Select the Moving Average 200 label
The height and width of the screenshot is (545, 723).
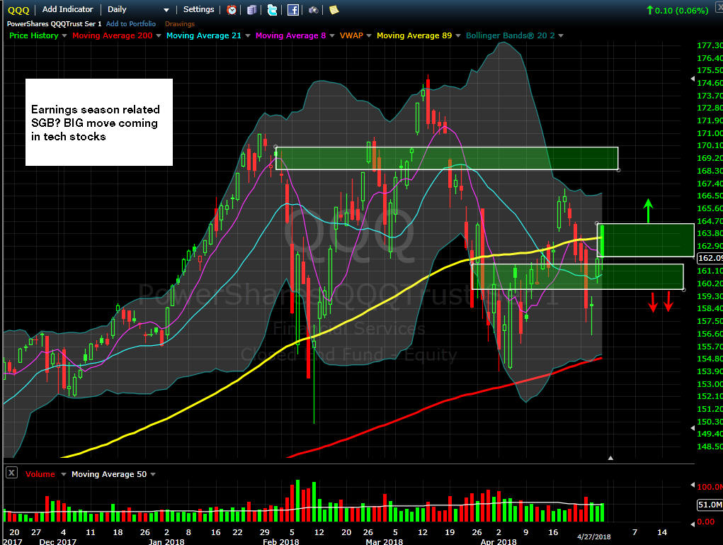coord(112,35)
